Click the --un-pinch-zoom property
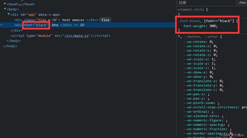The height and width of the screenshot is (138, 247). point(198,103)
